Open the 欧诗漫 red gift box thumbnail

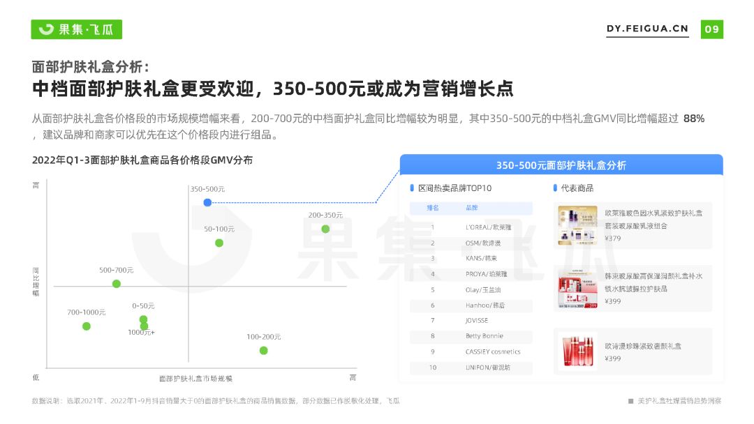577,352
